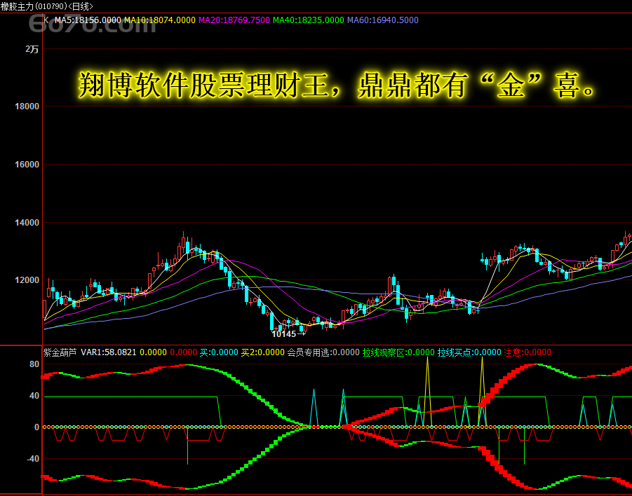Click the 16000 price axis label
This screenshot has height=496, width=632.
27,164
